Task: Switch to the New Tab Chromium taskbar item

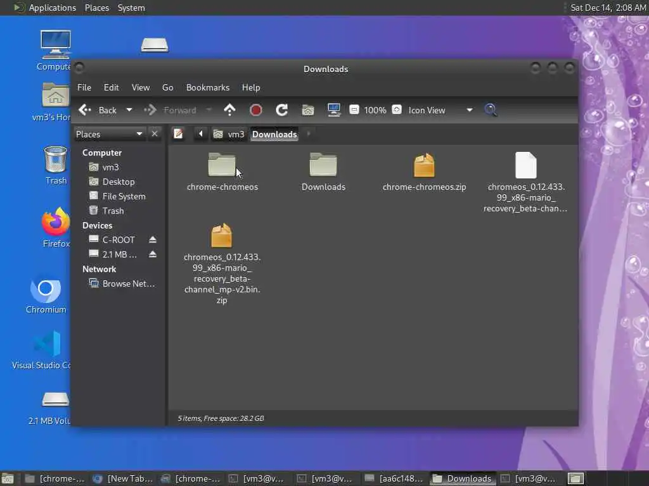Action: click(122, 478)
